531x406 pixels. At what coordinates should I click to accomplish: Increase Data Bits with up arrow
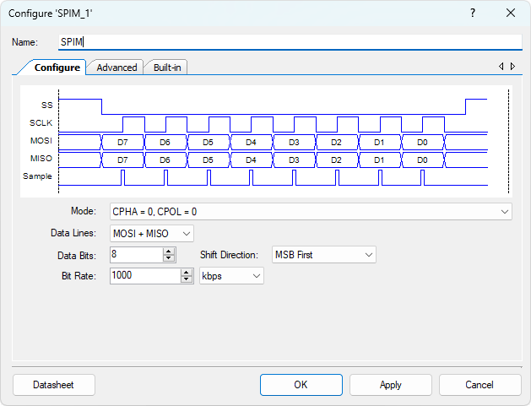coord(169,251)
